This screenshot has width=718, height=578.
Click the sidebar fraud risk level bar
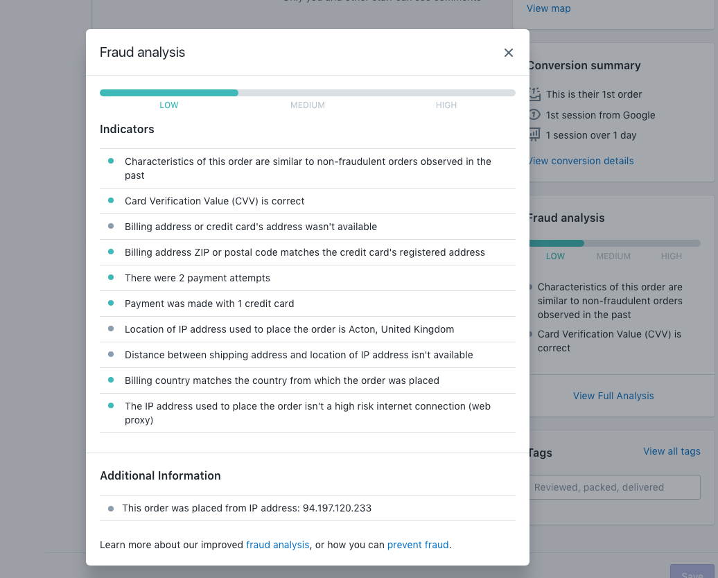pyautogui.click(x=555, y=243)
